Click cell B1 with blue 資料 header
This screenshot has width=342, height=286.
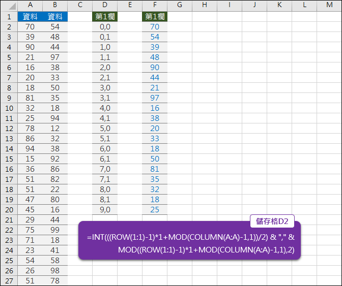[x=55, y=17]
